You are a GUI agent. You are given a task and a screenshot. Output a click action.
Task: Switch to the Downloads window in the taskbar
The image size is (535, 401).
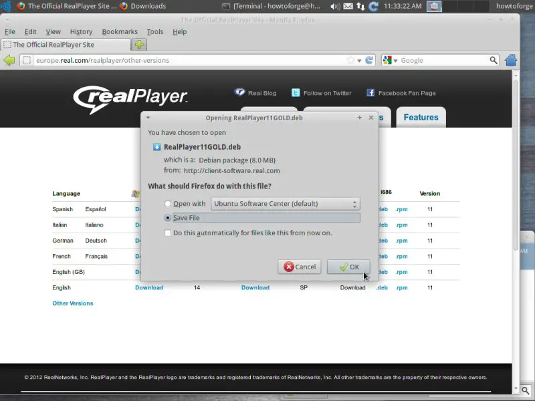143,6
